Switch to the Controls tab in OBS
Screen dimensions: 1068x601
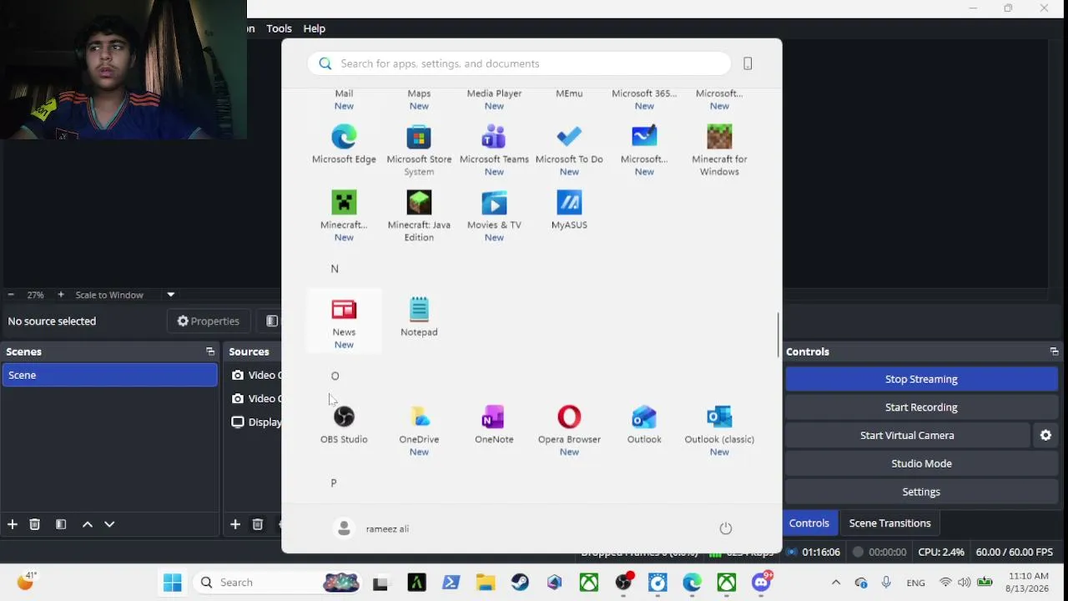pyautogui.click(x=809, y=523)
